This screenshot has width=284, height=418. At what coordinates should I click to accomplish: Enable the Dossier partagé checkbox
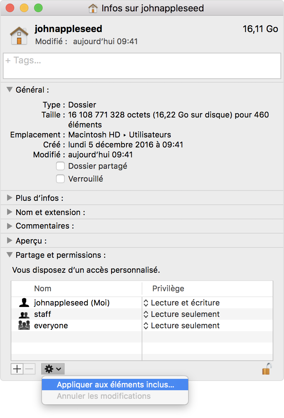[x=61, y=166]
